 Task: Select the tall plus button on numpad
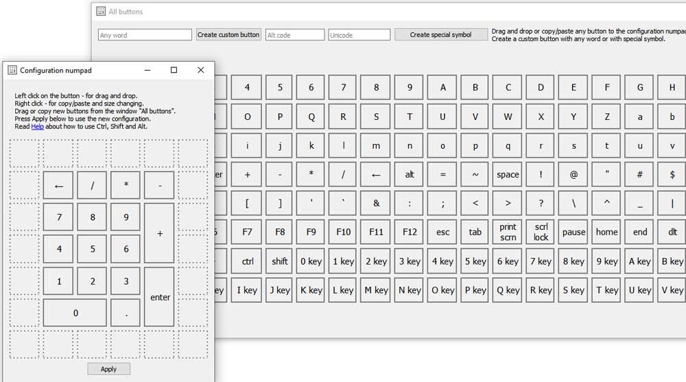pos(159,233)
